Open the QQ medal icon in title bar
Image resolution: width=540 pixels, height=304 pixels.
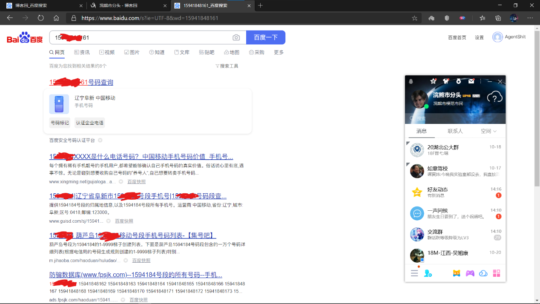pos(458,81)
